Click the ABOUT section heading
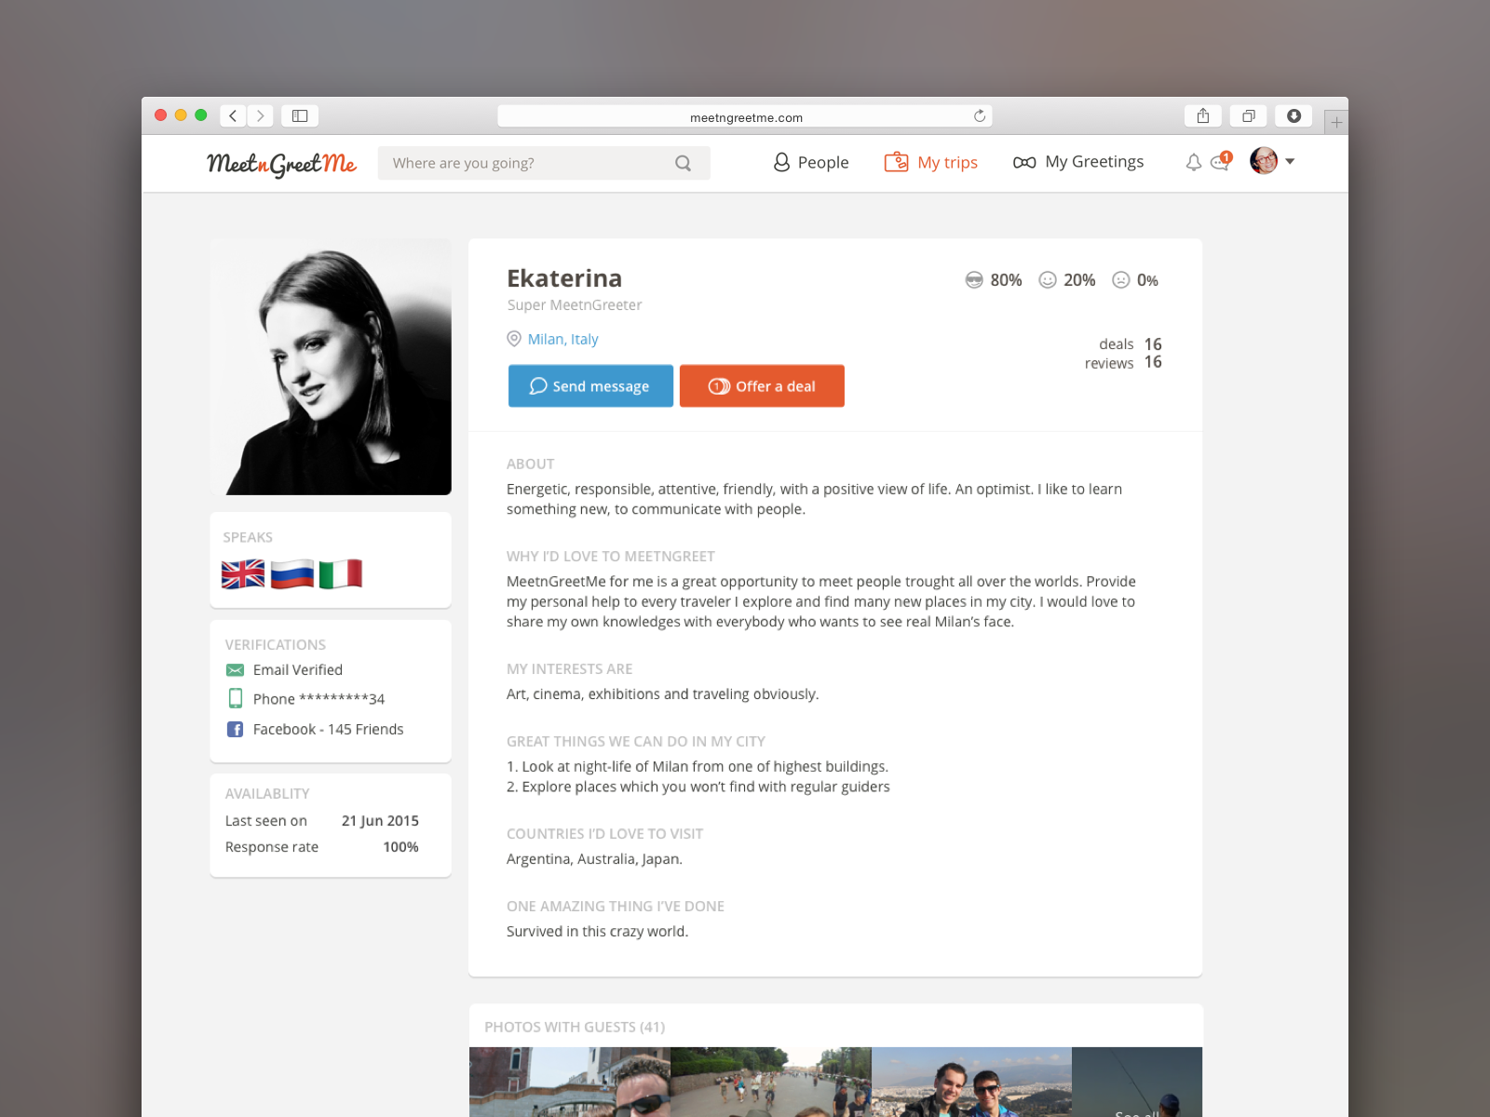Screen dimensions: 1490x1117 tap(530, 464)
